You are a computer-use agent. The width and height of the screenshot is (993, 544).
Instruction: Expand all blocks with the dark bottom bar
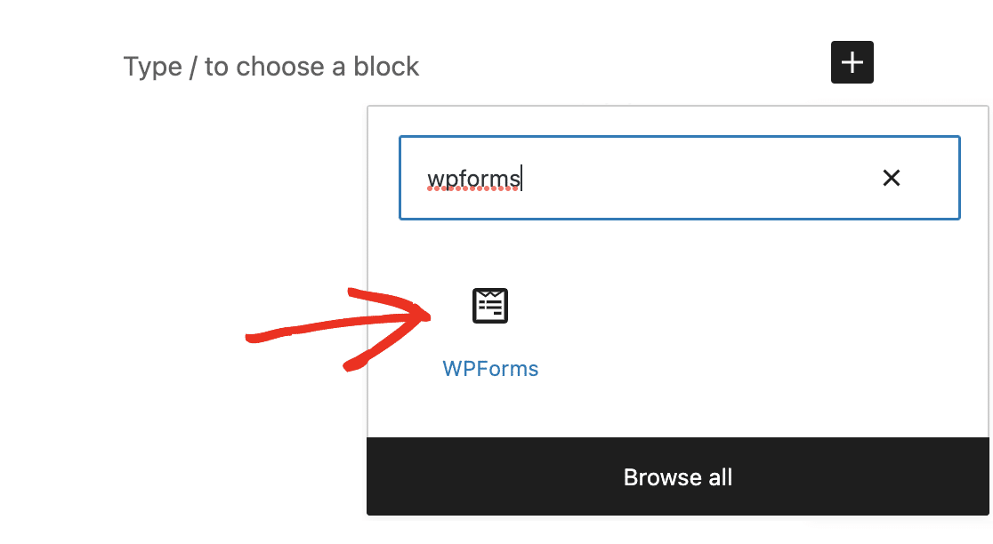(x=678, y=477)
